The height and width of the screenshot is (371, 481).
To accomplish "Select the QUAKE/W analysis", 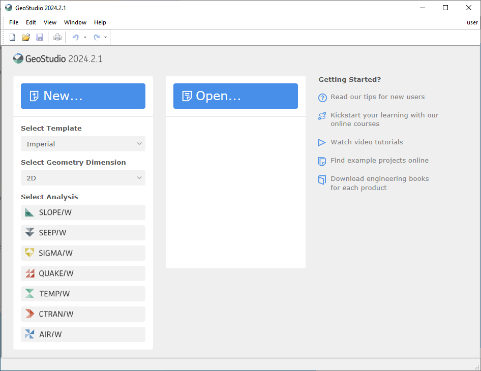I will [83, 273].
